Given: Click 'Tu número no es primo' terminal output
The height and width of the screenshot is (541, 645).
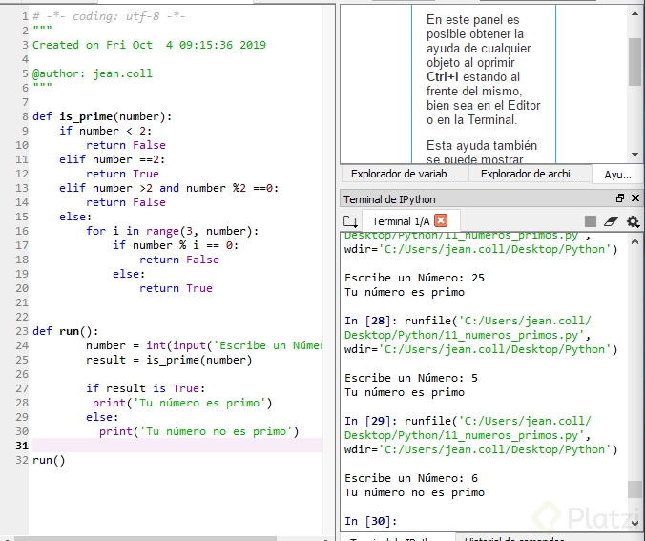Looking at the screenshot, I should (x=414, y=492).
